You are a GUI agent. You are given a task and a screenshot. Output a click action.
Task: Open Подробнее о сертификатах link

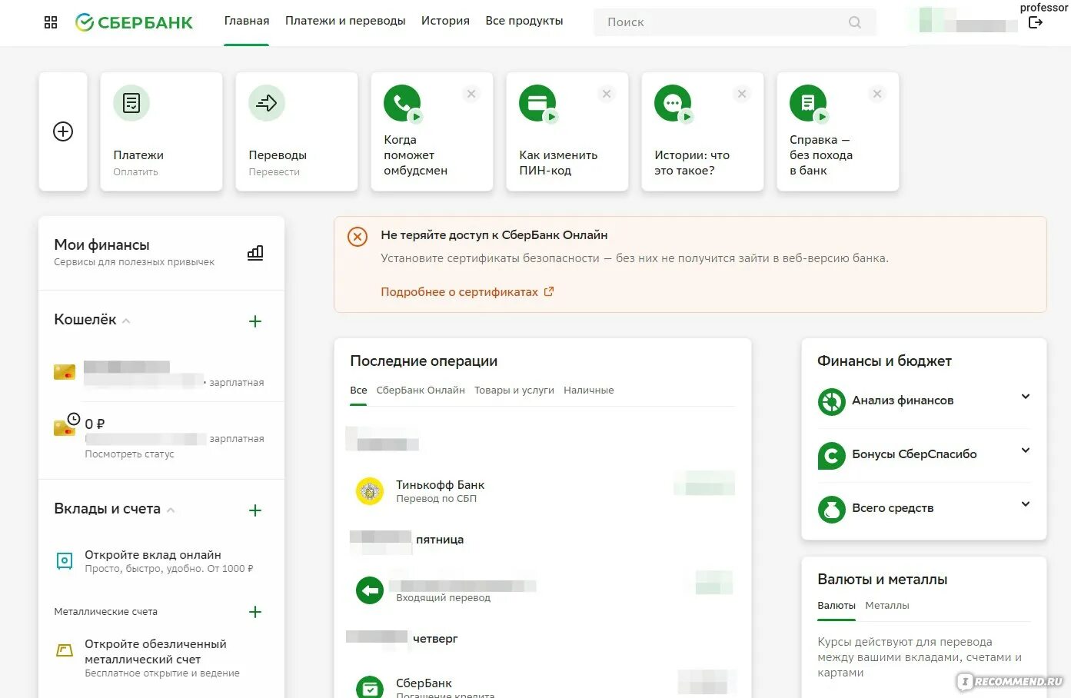[467, 292]
